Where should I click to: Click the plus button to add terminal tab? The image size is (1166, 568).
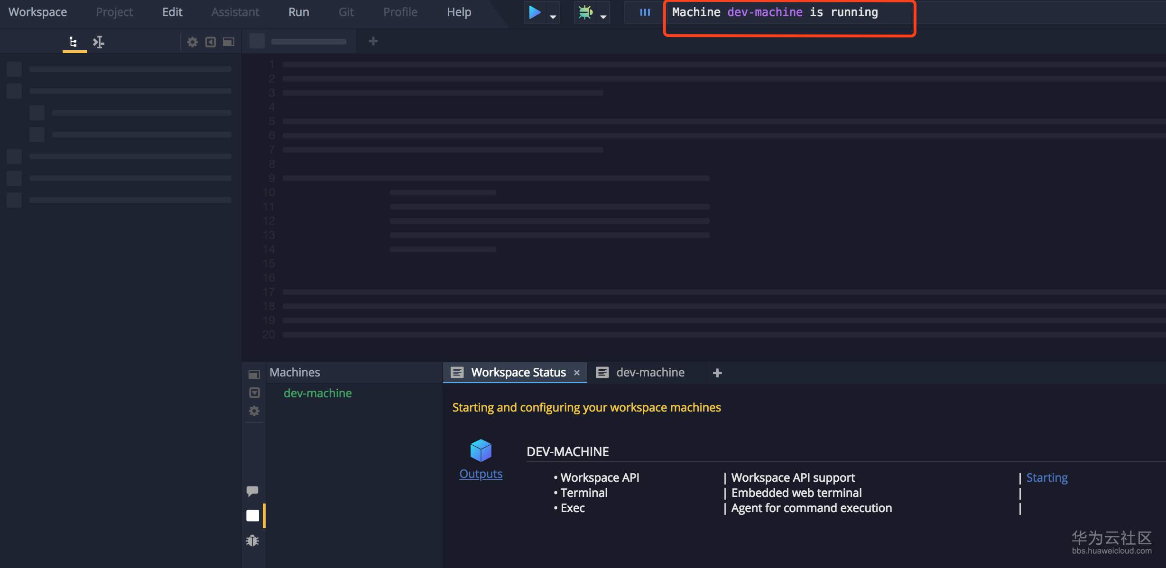[717, 373]
